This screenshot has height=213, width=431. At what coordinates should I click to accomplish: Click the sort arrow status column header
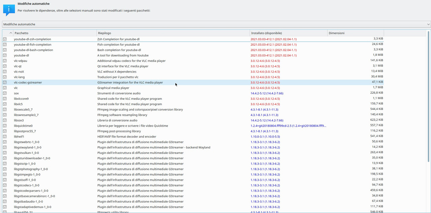pyautogui.click(x=8, y=33)
